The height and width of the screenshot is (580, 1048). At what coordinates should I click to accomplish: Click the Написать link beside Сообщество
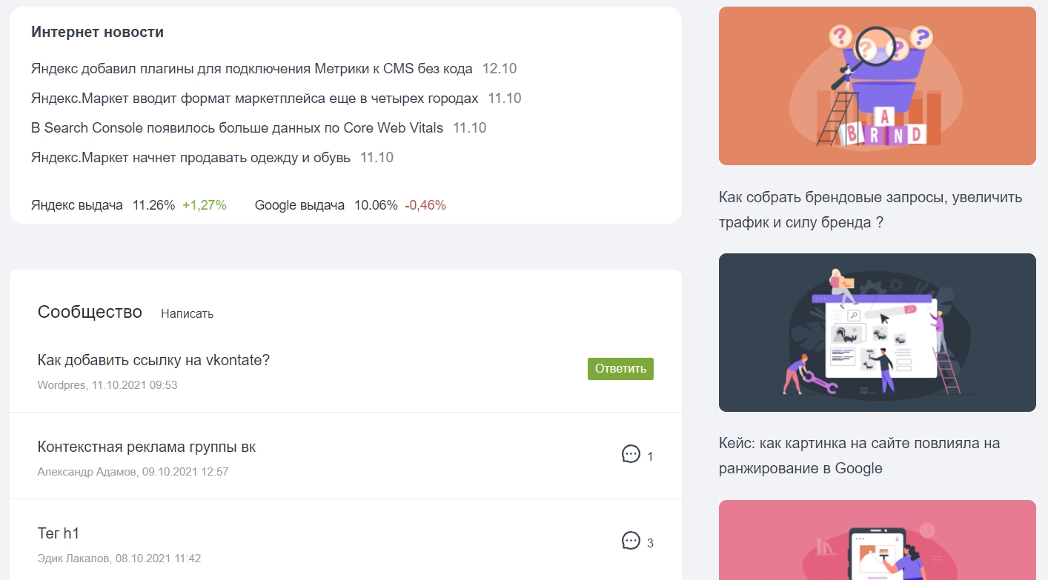tap(187, 314)
